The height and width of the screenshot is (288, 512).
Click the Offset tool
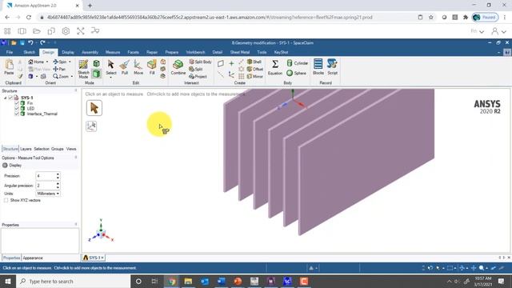(x=254, y=69)
